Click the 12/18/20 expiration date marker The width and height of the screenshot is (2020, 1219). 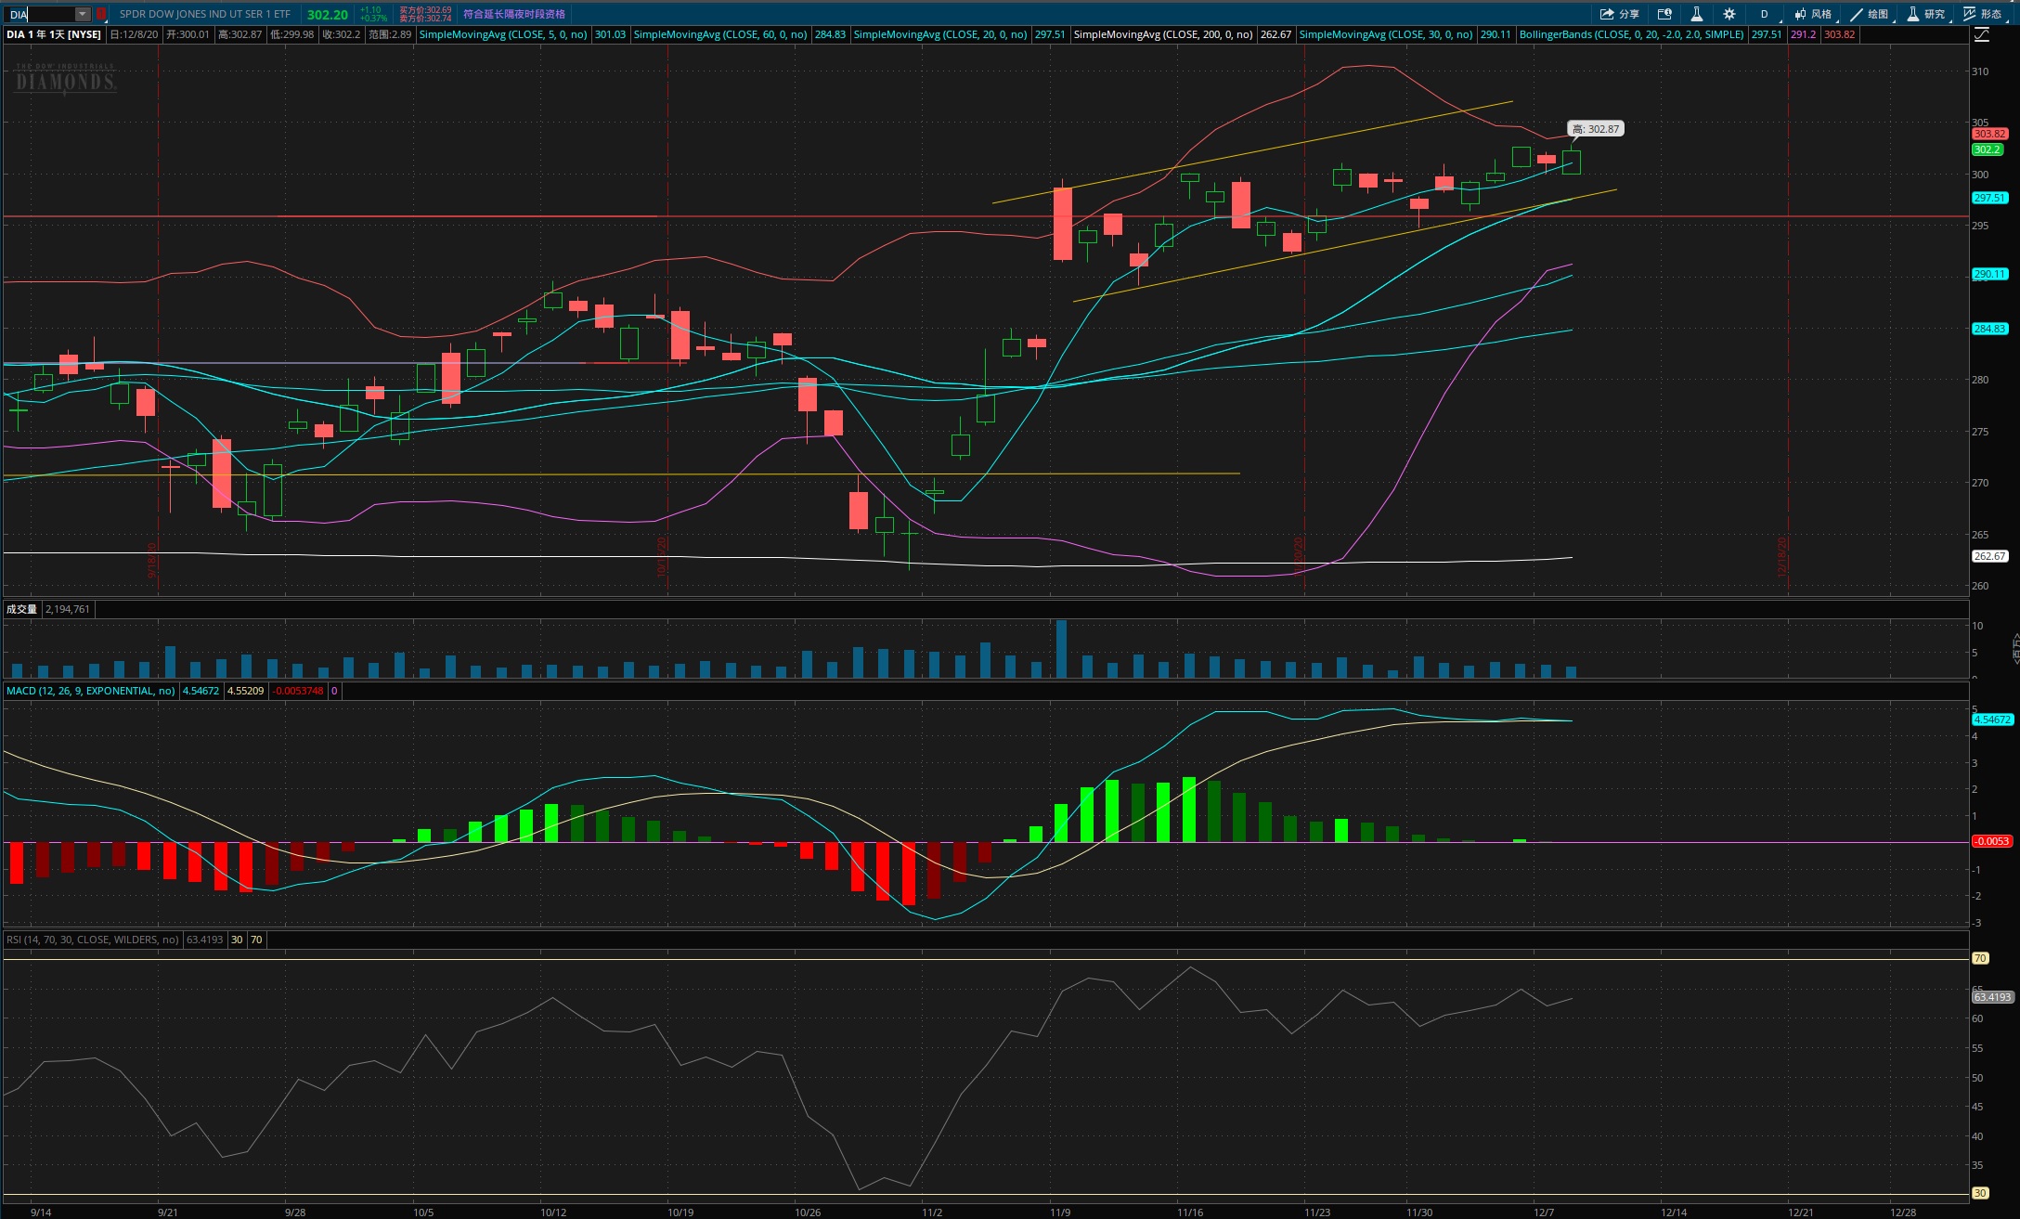(1782, 557)
